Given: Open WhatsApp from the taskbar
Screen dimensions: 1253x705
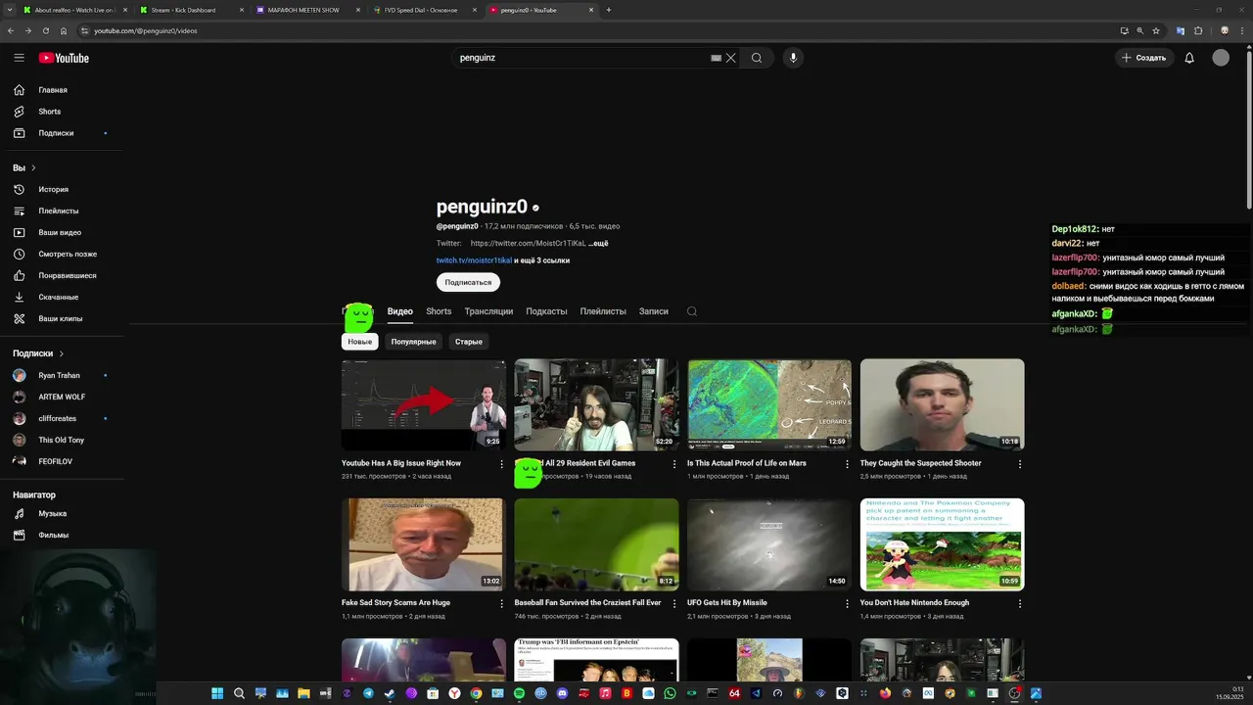Looking at the screenshot, I should coord(670,693).
